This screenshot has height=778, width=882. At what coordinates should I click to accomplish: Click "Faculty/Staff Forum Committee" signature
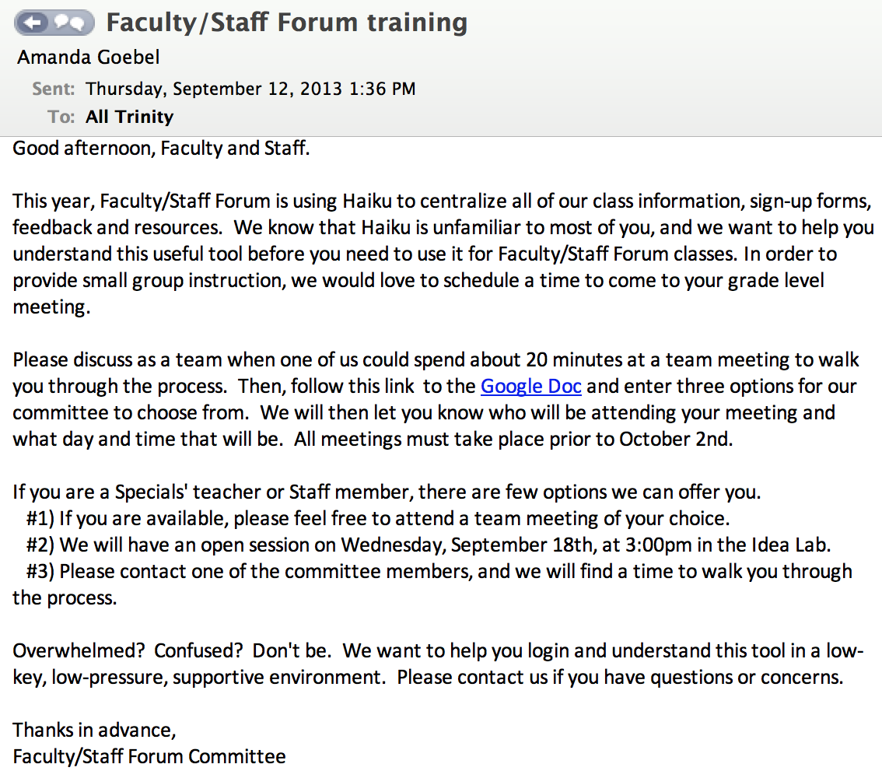point(149,756)
